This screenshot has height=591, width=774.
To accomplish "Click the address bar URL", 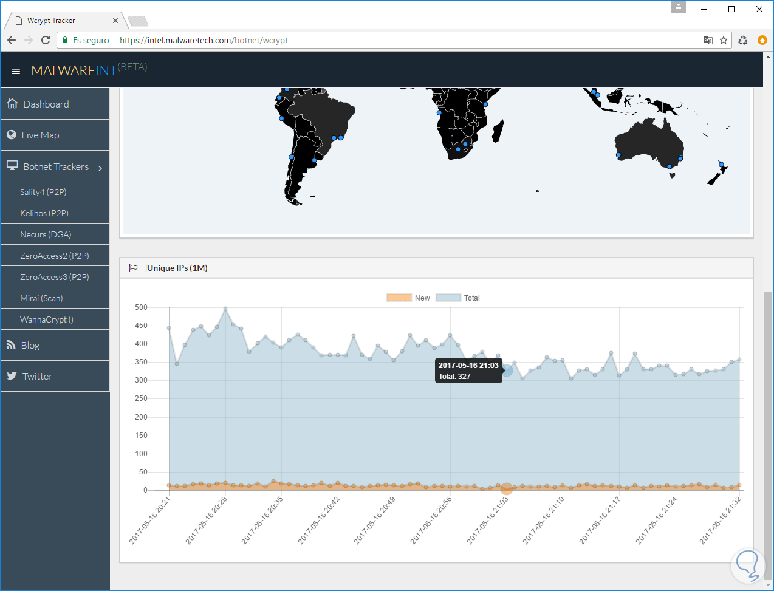I will (204, 40).
